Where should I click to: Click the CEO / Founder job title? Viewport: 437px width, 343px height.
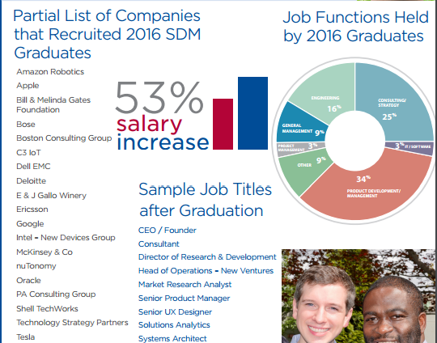coord(168,231)
